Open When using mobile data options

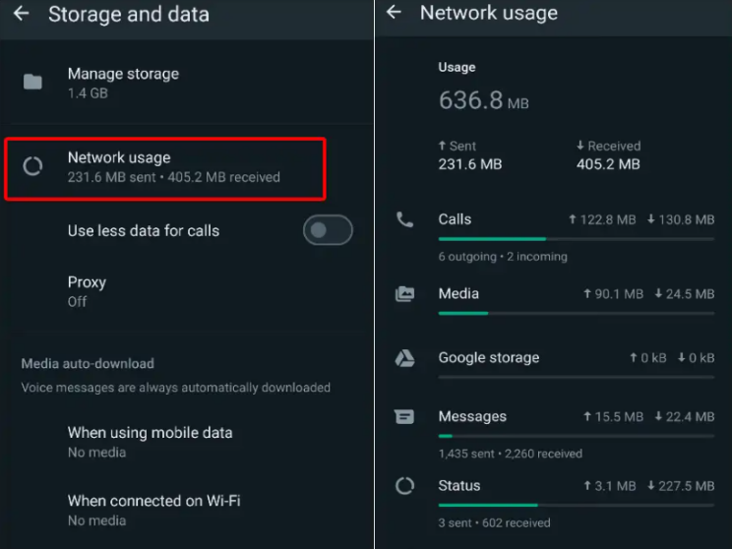pyautogui.click(x=150, y=441)
